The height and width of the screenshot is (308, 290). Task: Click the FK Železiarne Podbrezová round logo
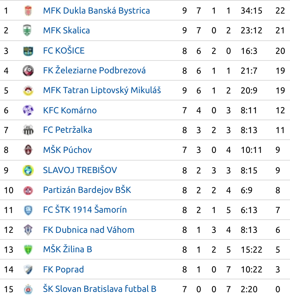point(28,71)
